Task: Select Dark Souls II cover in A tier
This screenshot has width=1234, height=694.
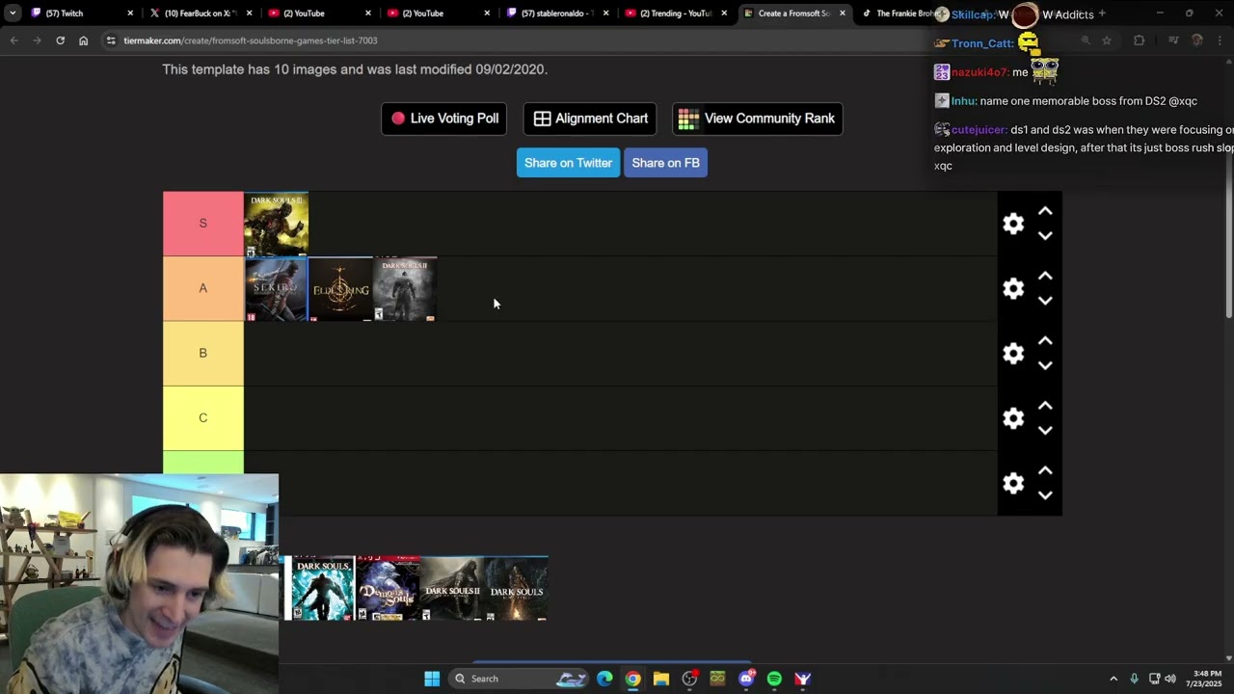Action: click(x=405, y=288)
